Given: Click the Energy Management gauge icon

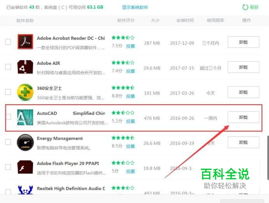Looking at the screenshot, I should click(25, 142).
